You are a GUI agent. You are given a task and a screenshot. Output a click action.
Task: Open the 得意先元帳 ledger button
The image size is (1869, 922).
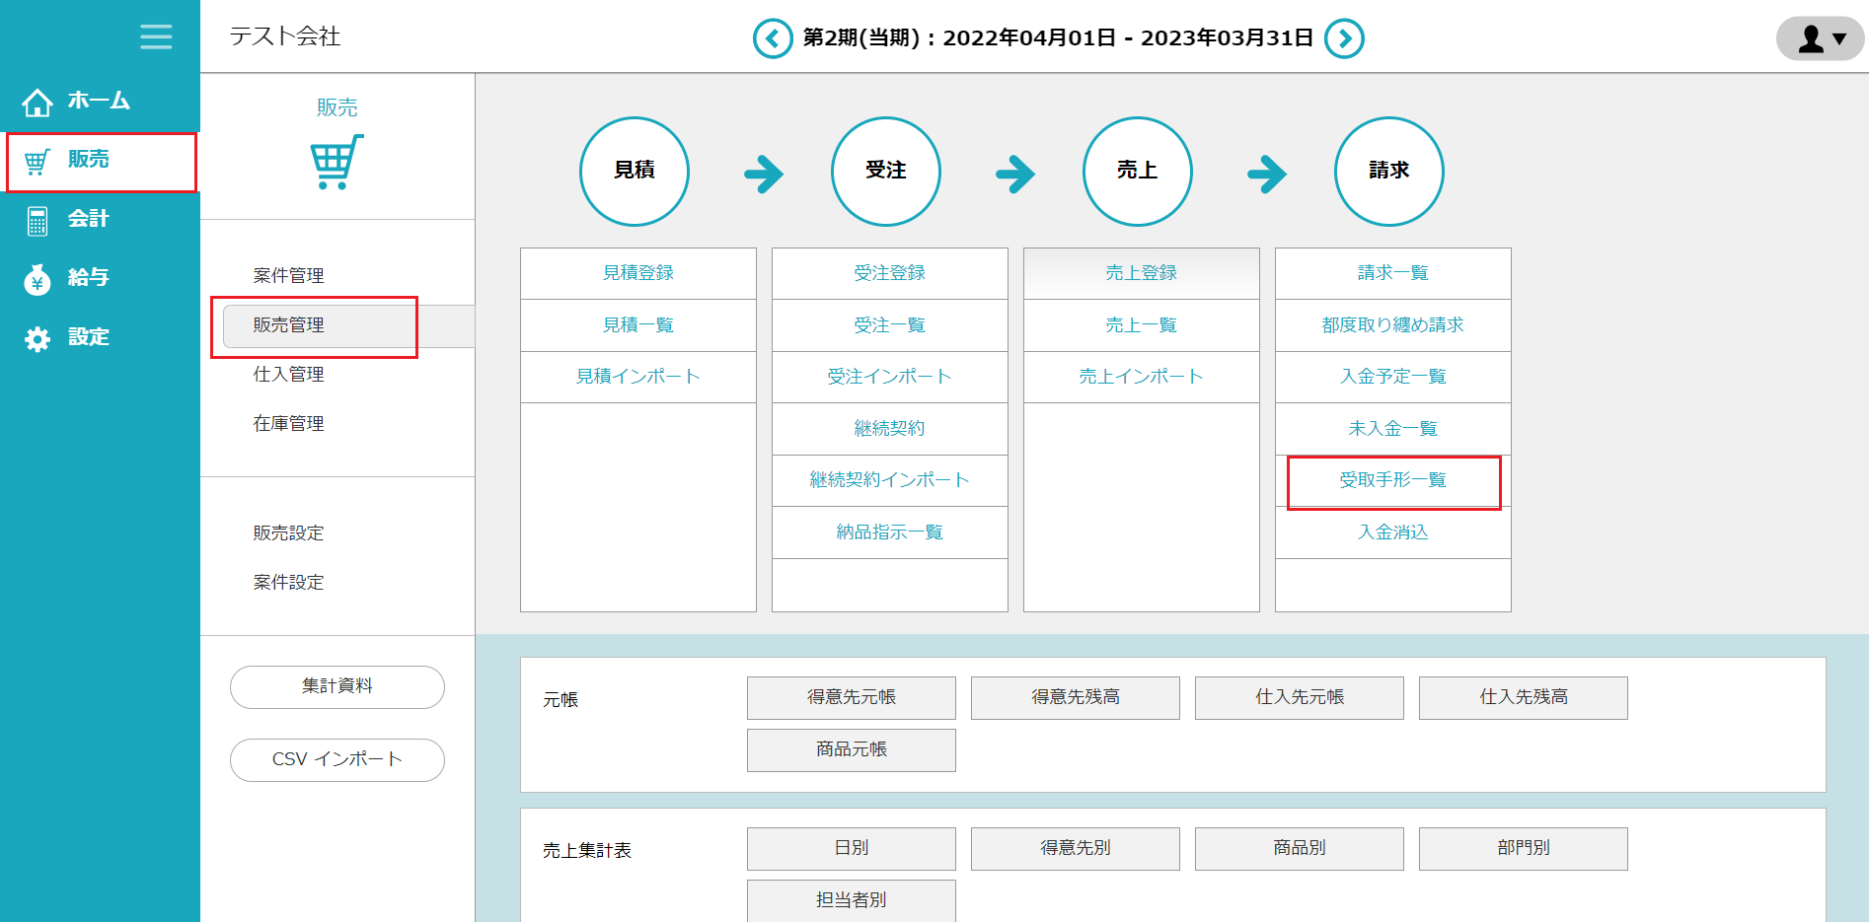pos(851,697)
